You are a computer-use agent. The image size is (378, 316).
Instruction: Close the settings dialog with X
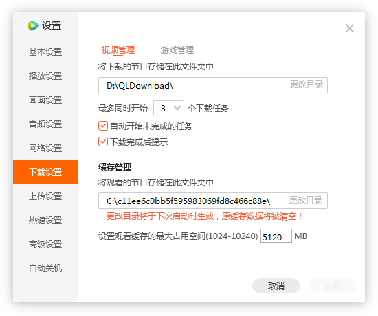coord(350,28)
